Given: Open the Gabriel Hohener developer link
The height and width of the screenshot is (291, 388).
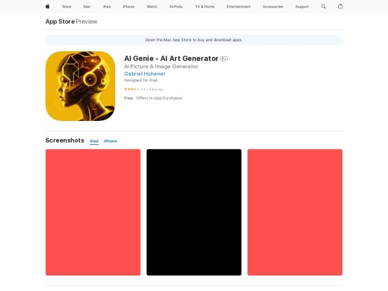Looking at the screenshot, I should pos(145,74).
